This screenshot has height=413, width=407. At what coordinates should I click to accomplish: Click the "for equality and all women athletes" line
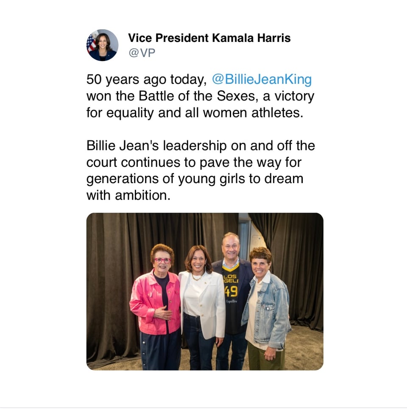pos(195,114)
